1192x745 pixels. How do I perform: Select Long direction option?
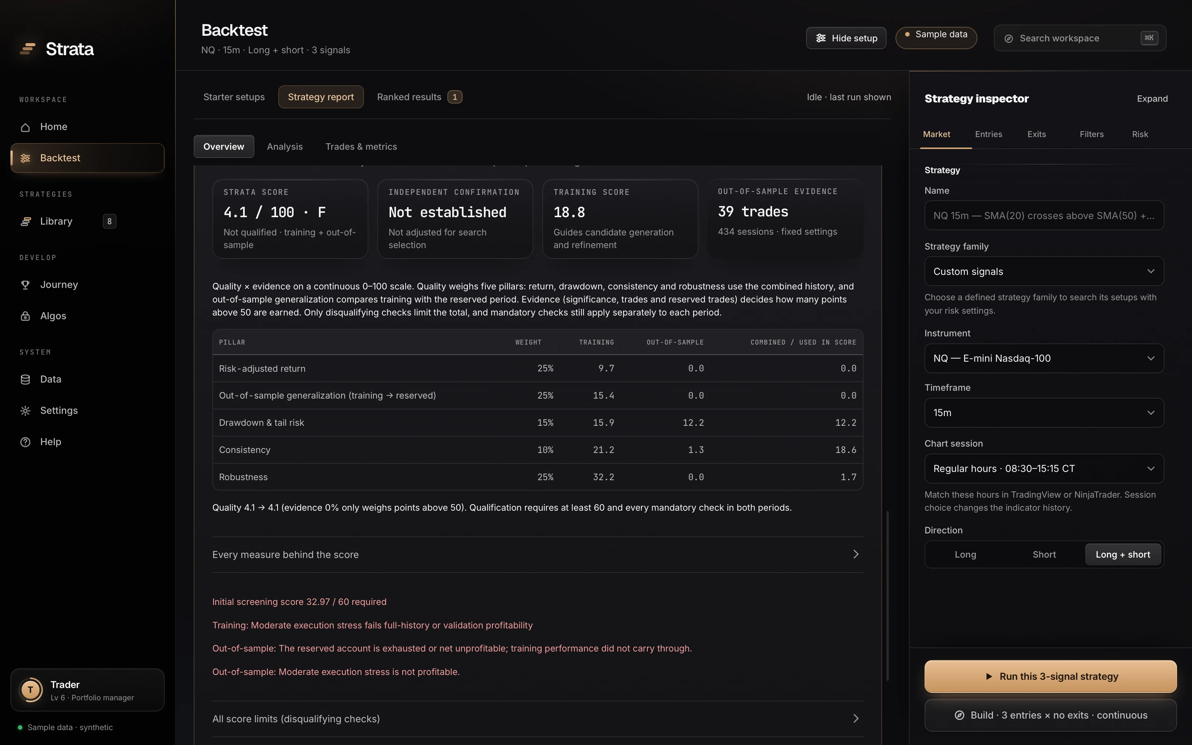[x=966, y=555]
